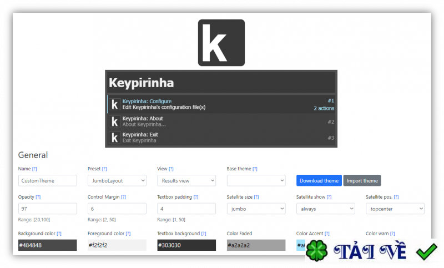Open the [?] help next to Preset
The width and height of the screenshot is (444, 268).
104,169
